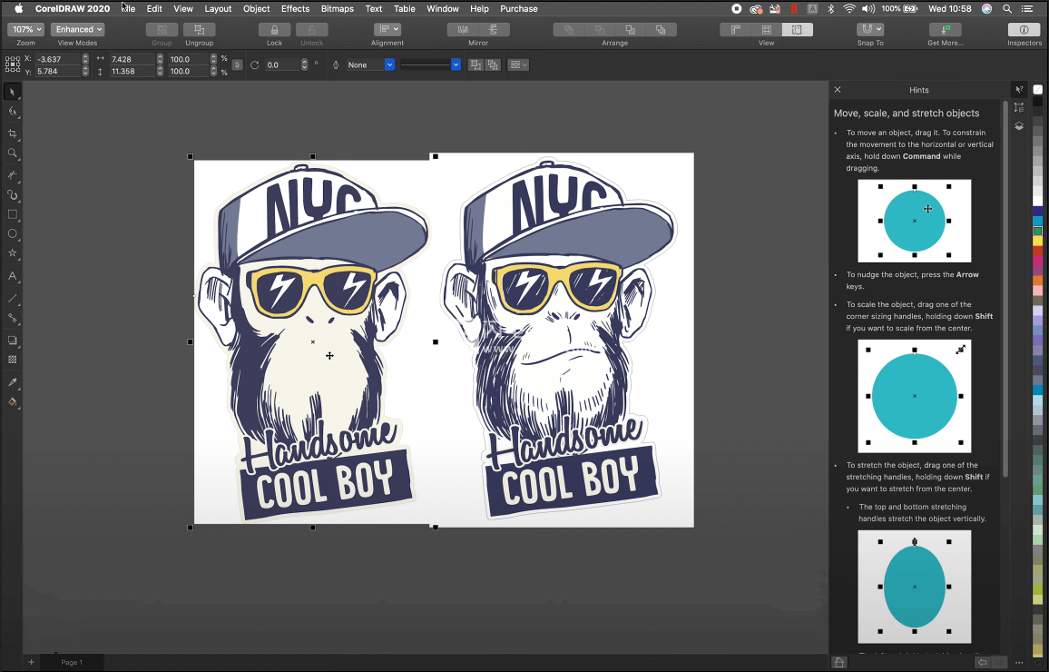Toggle the rulers view button
This screenshot has height=672, width=1049.
coord(736,30)
